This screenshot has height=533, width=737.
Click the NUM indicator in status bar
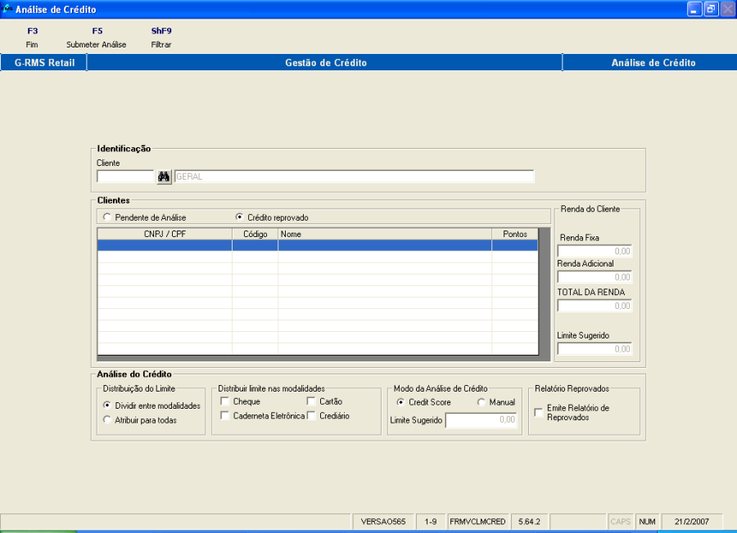[647, 522]
